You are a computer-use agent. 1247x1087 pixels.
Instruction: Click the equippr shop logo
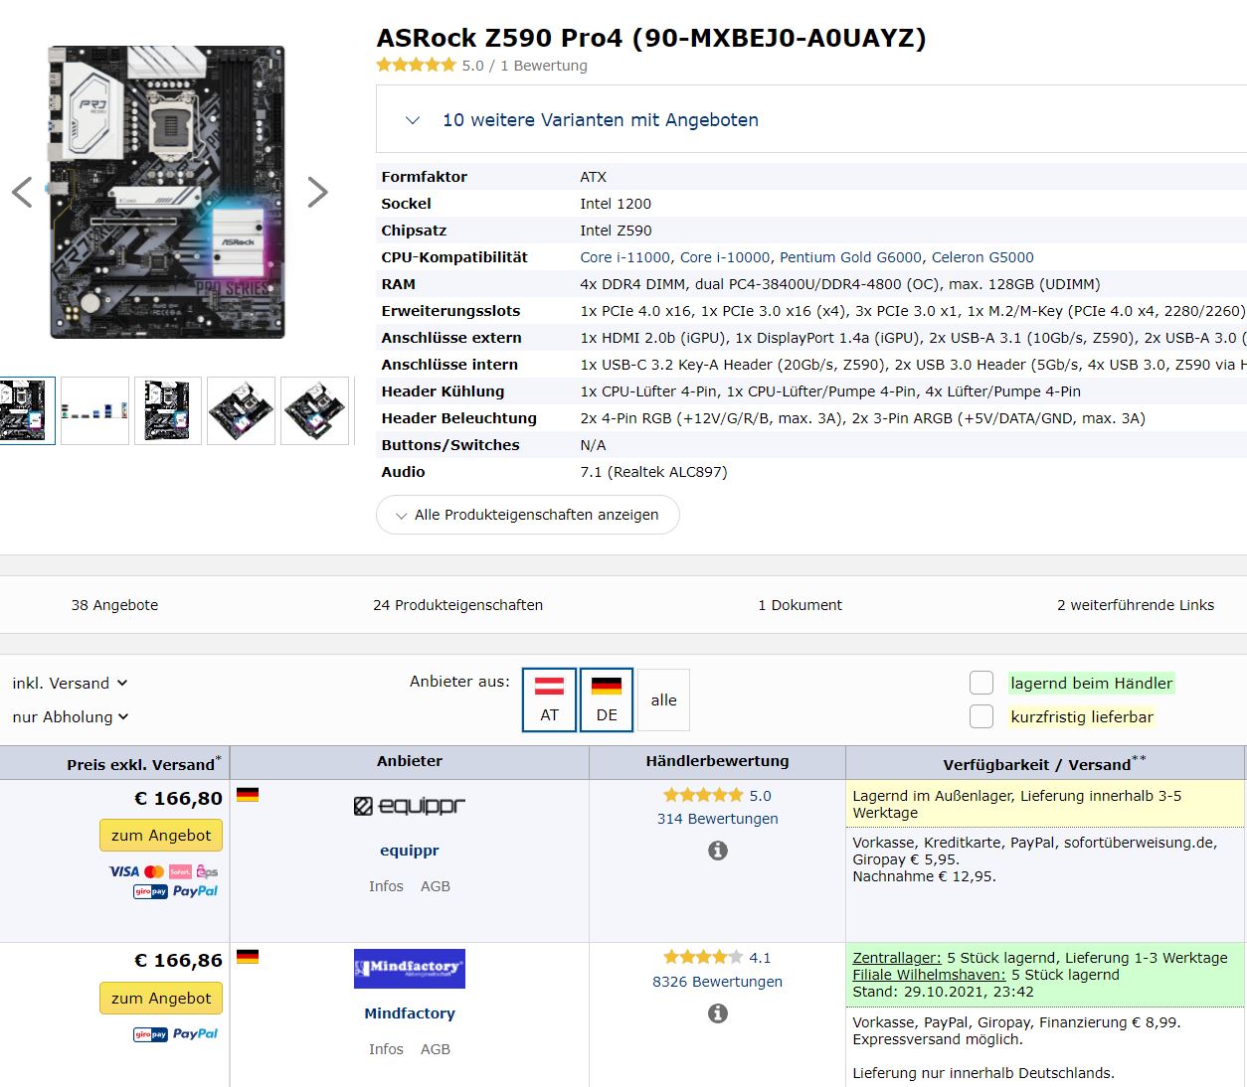point(410,806)
